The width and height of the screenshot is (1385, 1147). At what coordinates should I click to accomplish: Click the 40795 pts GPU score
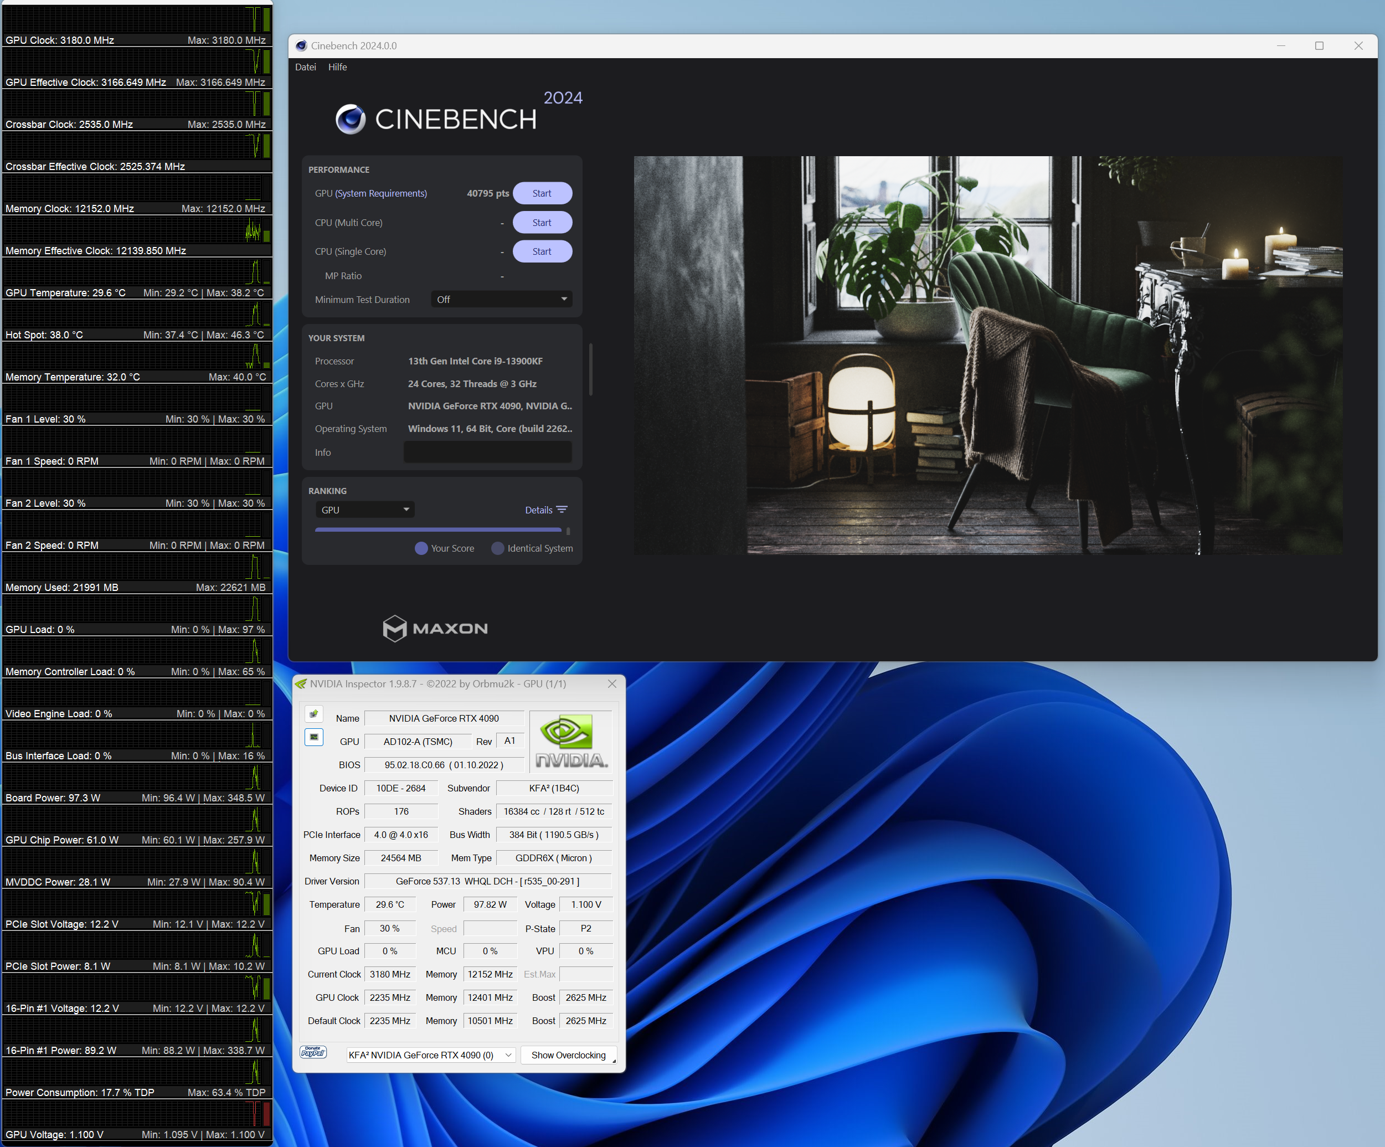[x=487, y=193]
